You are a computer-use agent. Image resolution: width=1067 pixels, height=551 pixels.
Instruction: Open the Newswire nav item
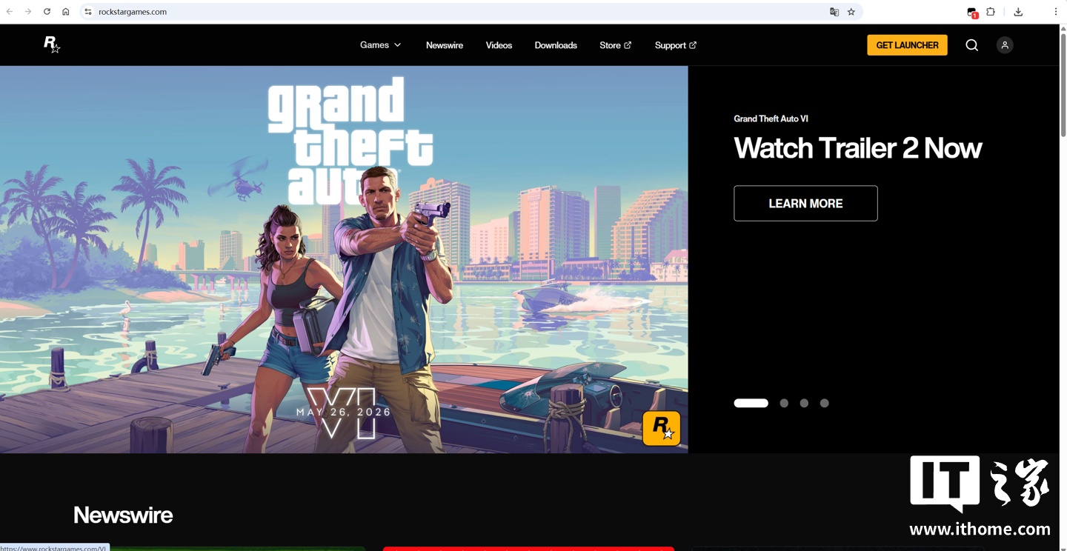click(x=445, y=45)
